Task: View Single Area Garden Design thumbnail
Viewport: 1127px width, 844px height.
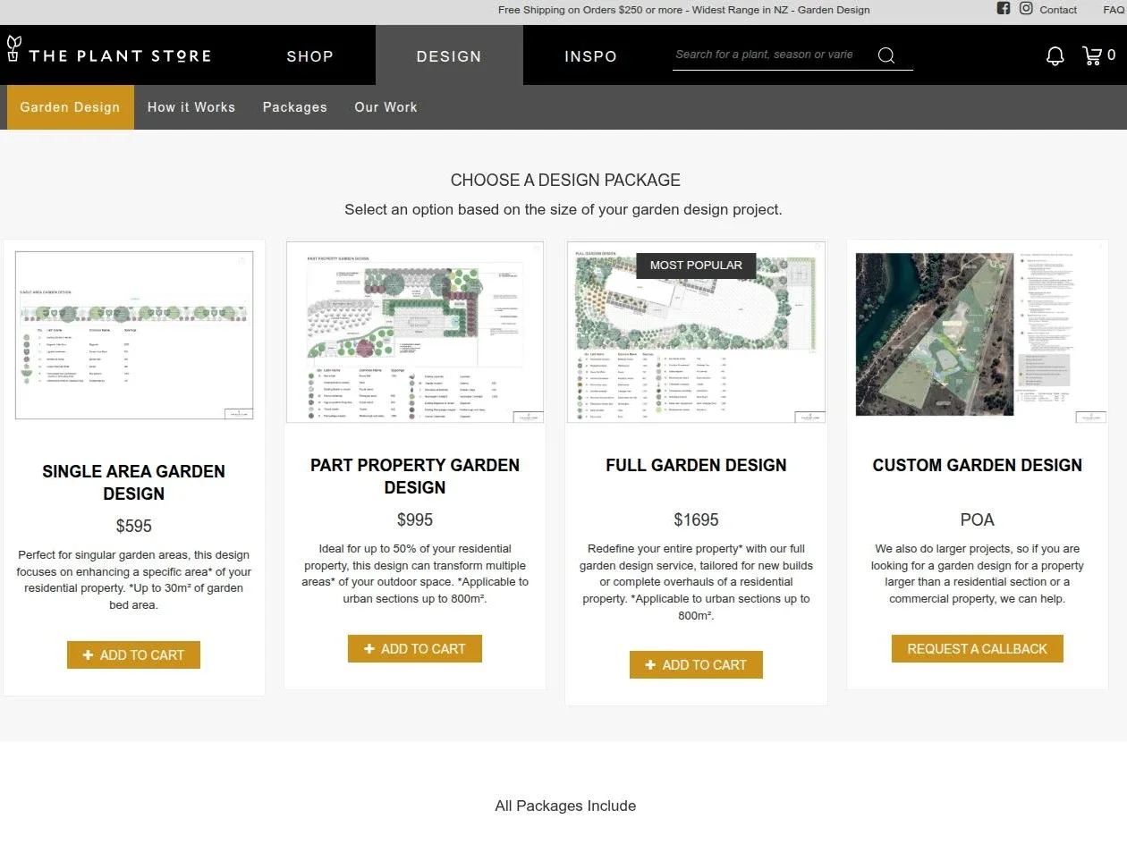Action: click(x=134, y=334)
